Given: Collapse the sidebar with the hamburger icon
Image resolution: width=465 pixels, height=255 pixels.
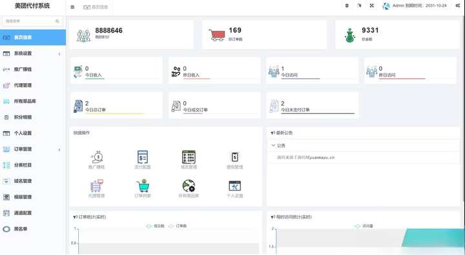Looking at the screenshot, I should [x=72, y=7].
